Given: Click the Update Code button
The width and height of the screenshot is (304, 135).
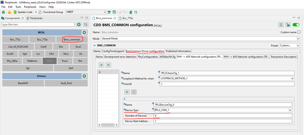Looking at the screenshot, I should 23,12.
